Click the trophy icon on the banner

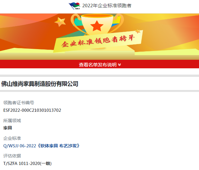click(x=97, y=25)
